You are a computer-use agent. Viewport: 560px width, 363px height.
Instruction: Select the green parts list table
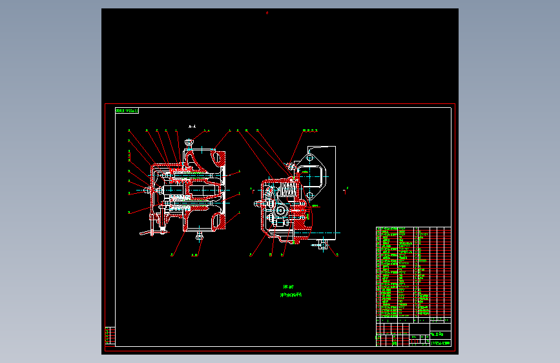coord(413,272)
